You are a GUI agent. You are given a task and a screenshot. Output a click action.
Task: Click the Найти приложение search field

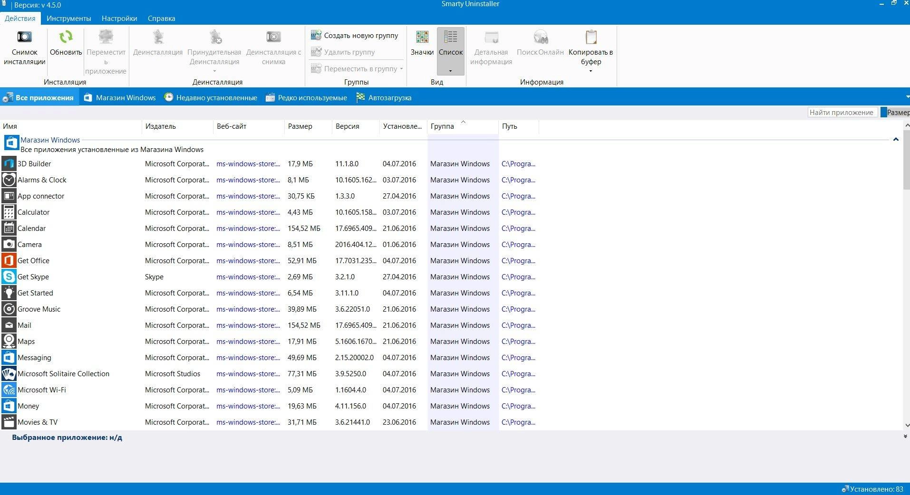click(x=842, y=113)
